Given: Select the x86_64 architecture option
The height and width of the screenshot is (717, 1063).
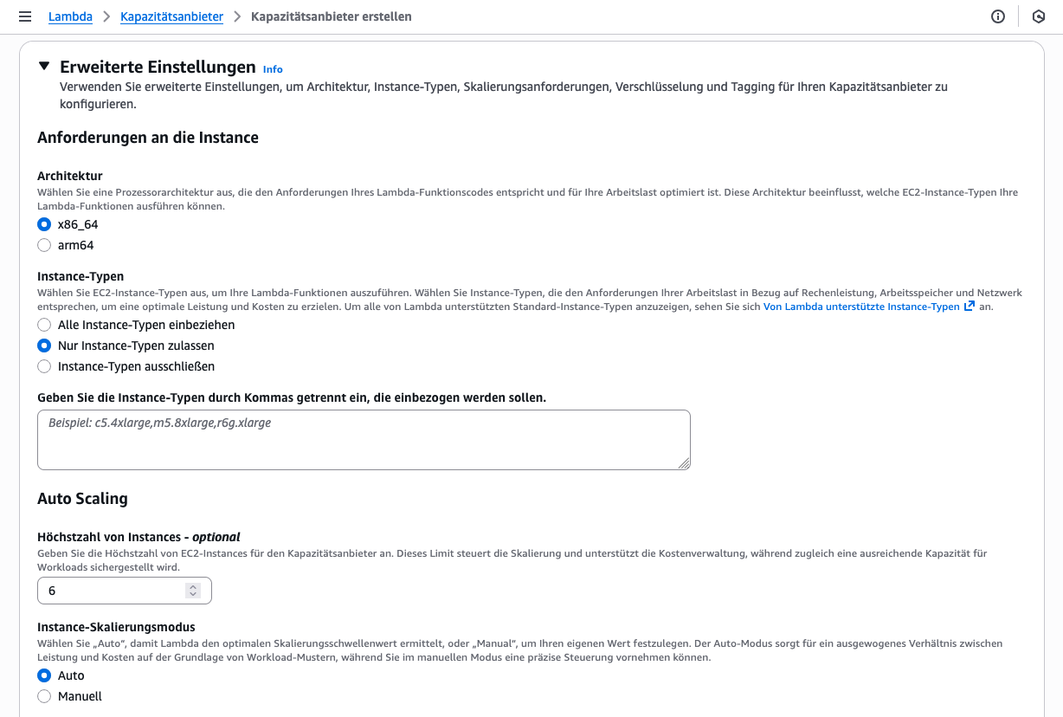Looking at the screenshot, I should [x=45, y=224].
